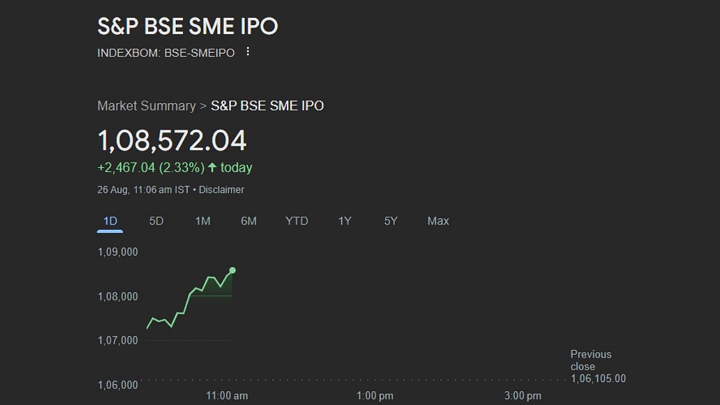
Task: Click the INDEXBOM: BSE-SMEIPO ticker text
Action: pyautogui.click(x=166, y=53)
